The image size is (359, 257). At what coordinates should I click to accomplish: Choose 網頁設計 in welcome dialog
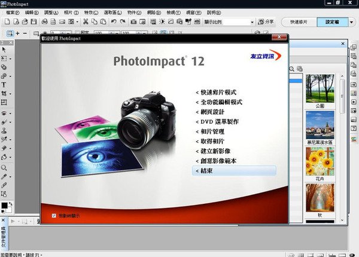pyautogui.click(x=210, y=112)
